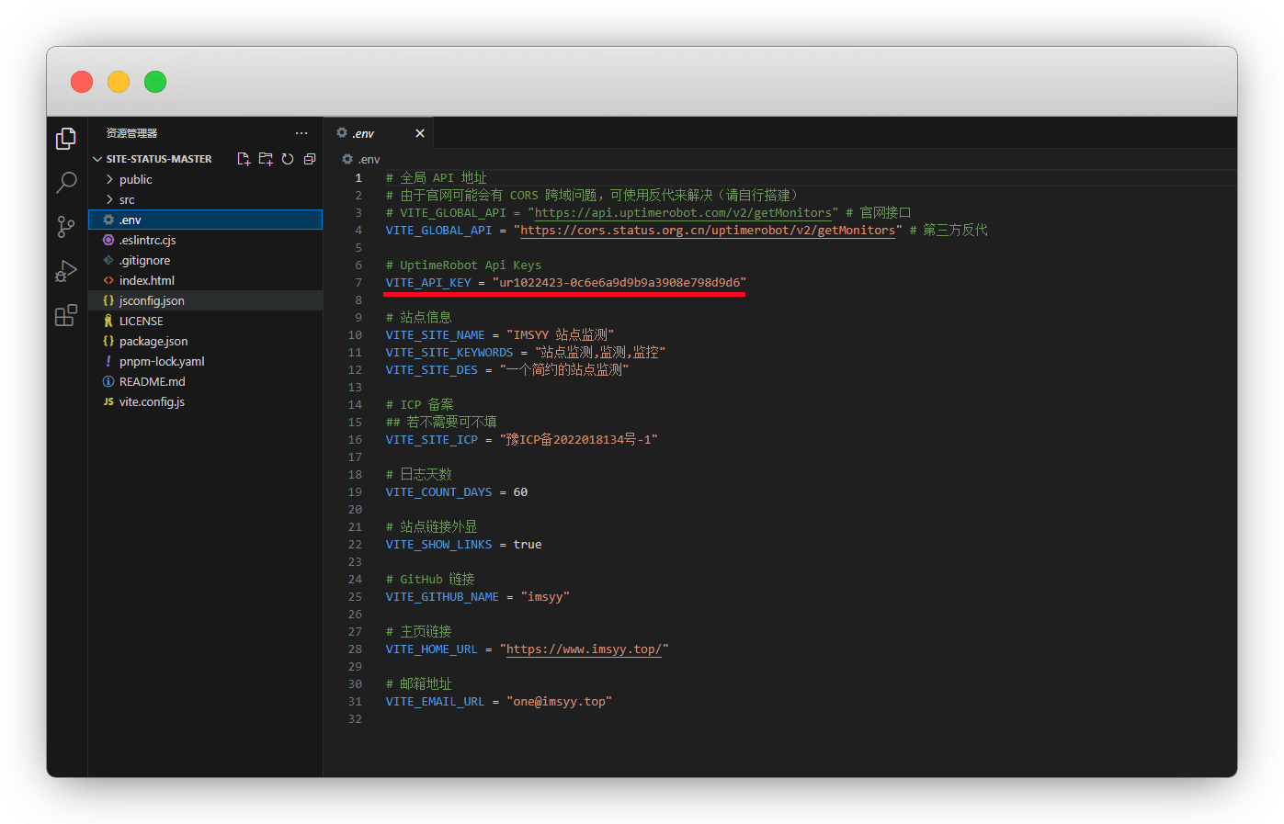The width and height of the screenshot is (1284, 824).
Task: Click the "imsyy" GitHub name value
Action: pos(545,597)
